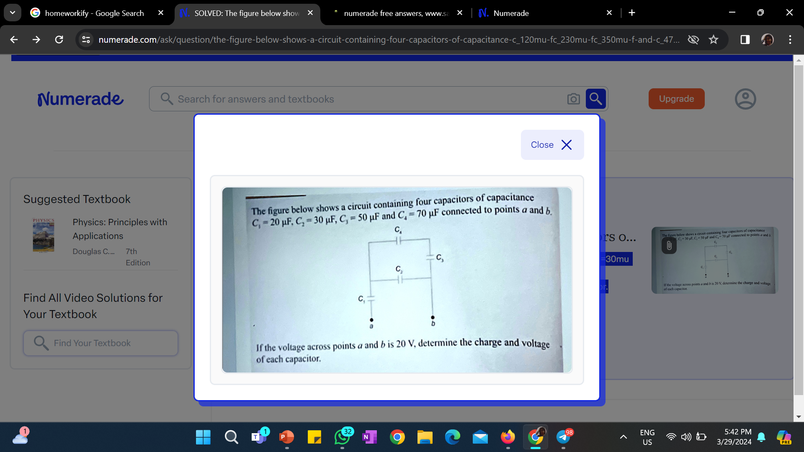
Task: Open the Numerade account profile icon
Action: coord(745,99)
